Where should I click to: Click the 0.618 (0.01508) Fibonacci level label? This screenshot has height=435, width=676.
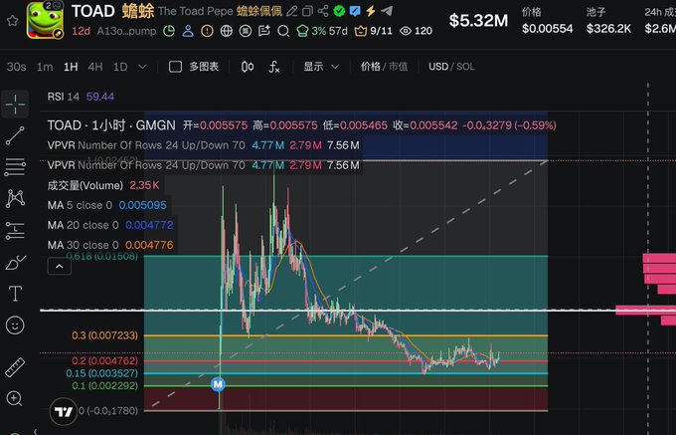tap(101, 257)
